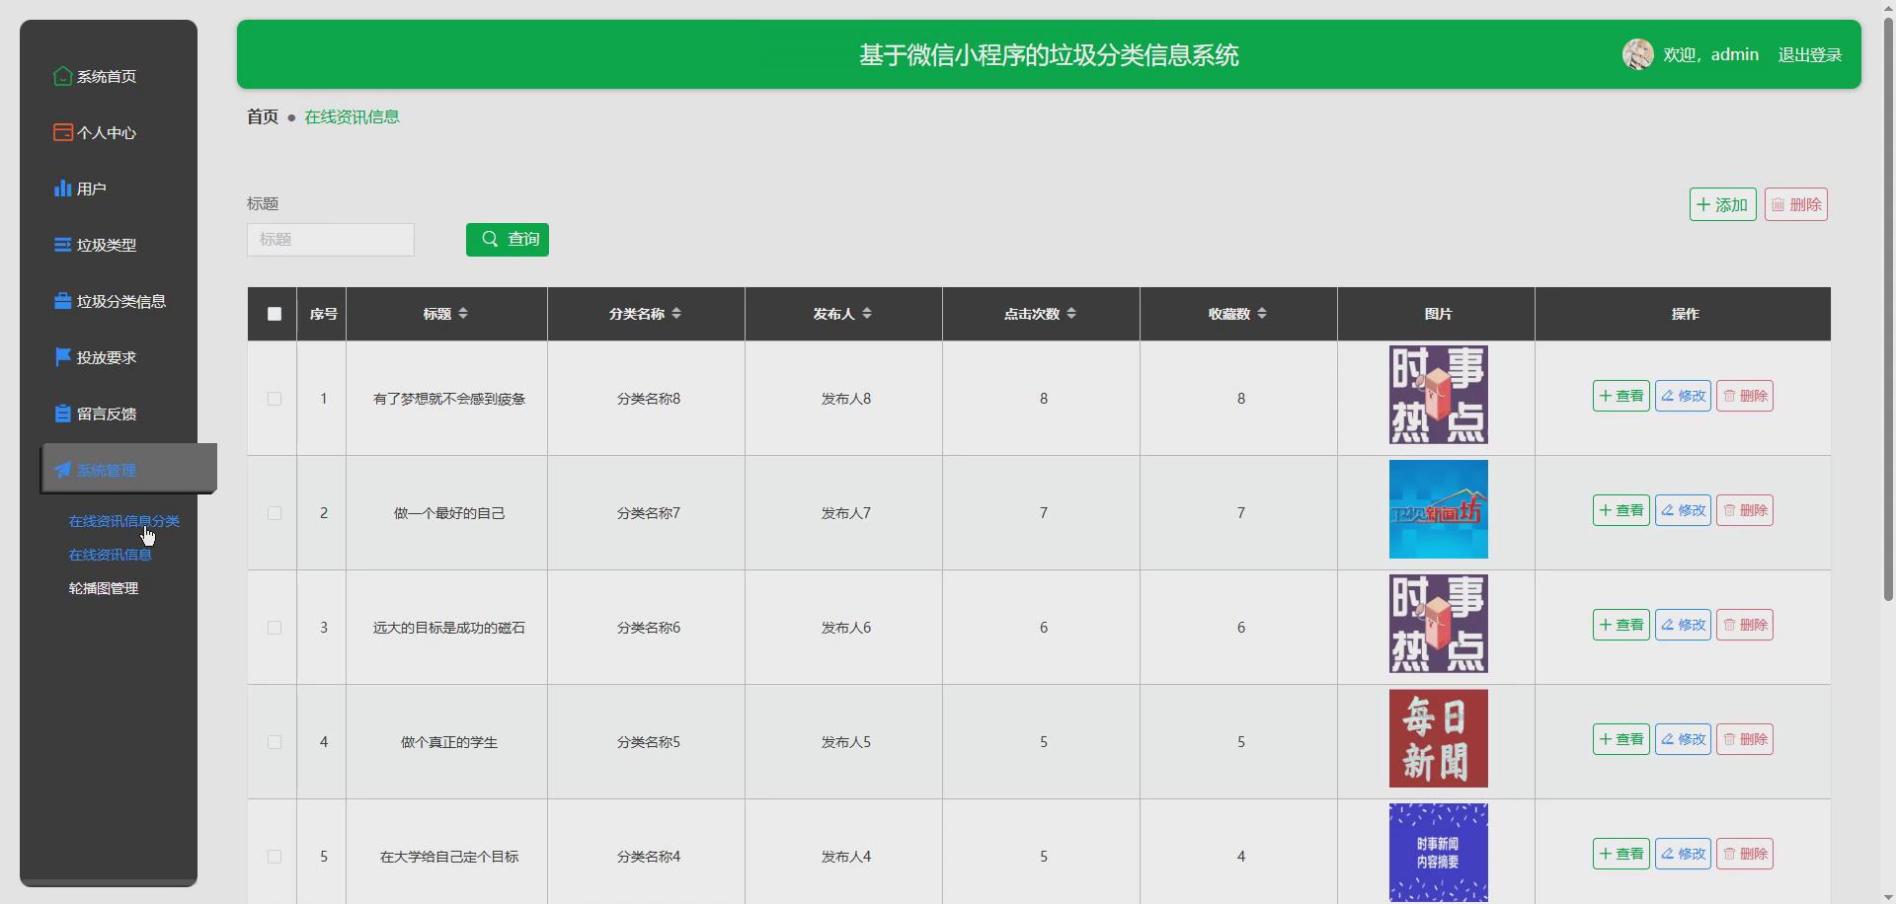1896x904 pixels.
Task: Check the checkbox for row 3
Action: coord(275,628)
